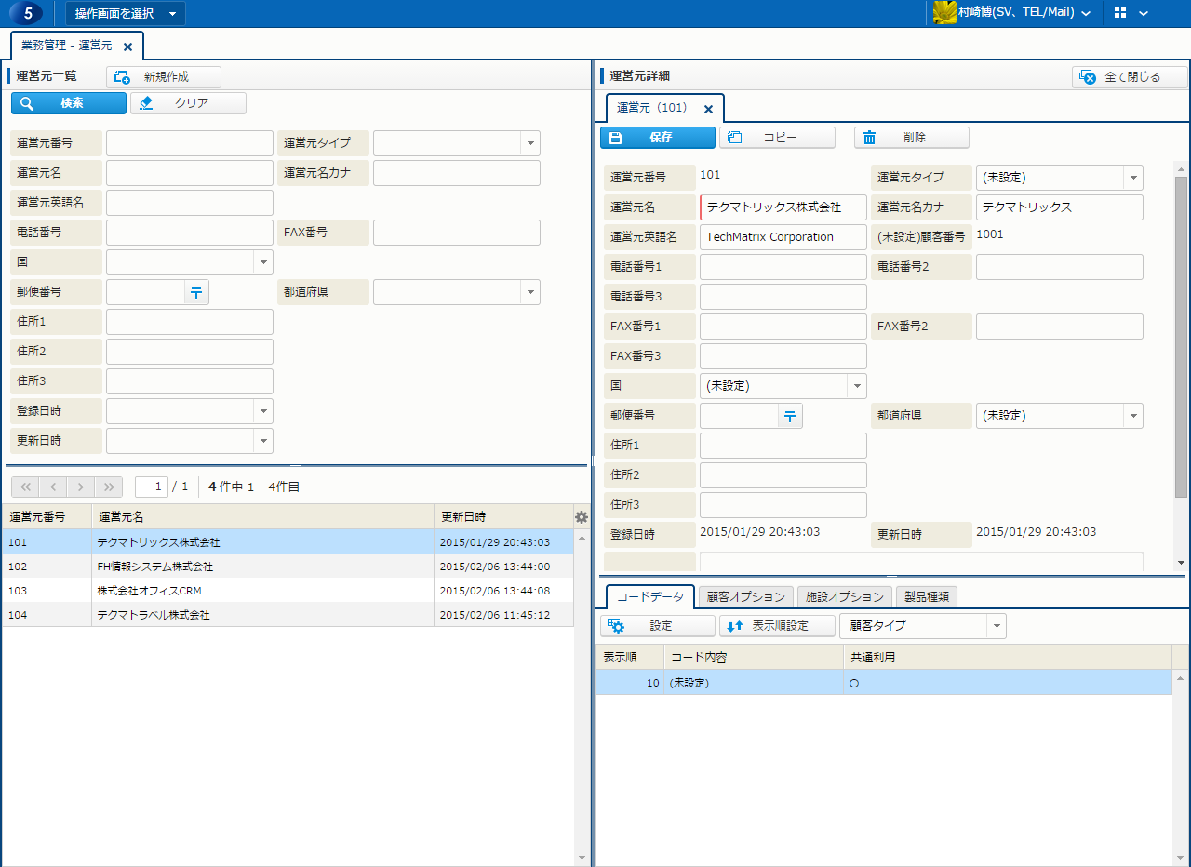Select row 103 株式会社オフィスCRM

[x=149, y=591]
